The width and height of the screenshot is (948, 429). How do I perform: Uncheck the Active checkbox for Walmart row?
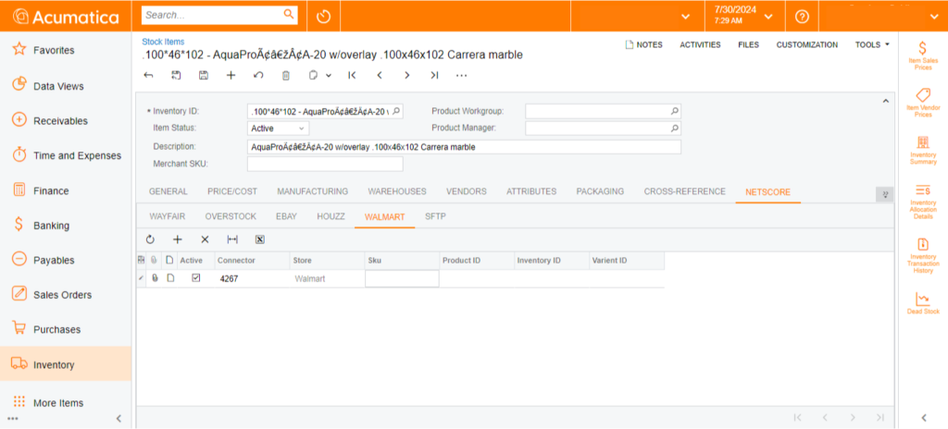(195, 278)
